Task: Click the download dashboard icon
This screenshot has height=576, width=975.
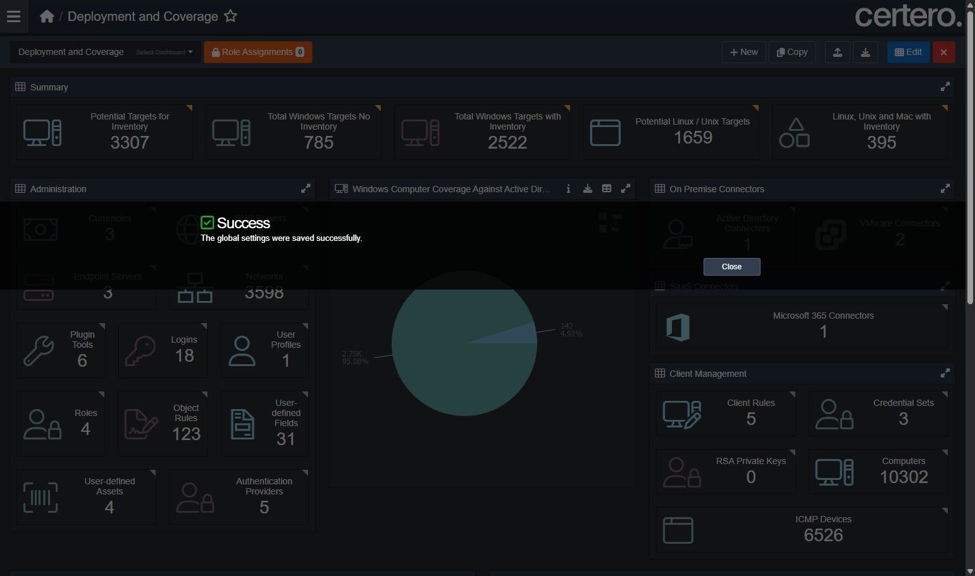Action: click(x=866, y=52)
